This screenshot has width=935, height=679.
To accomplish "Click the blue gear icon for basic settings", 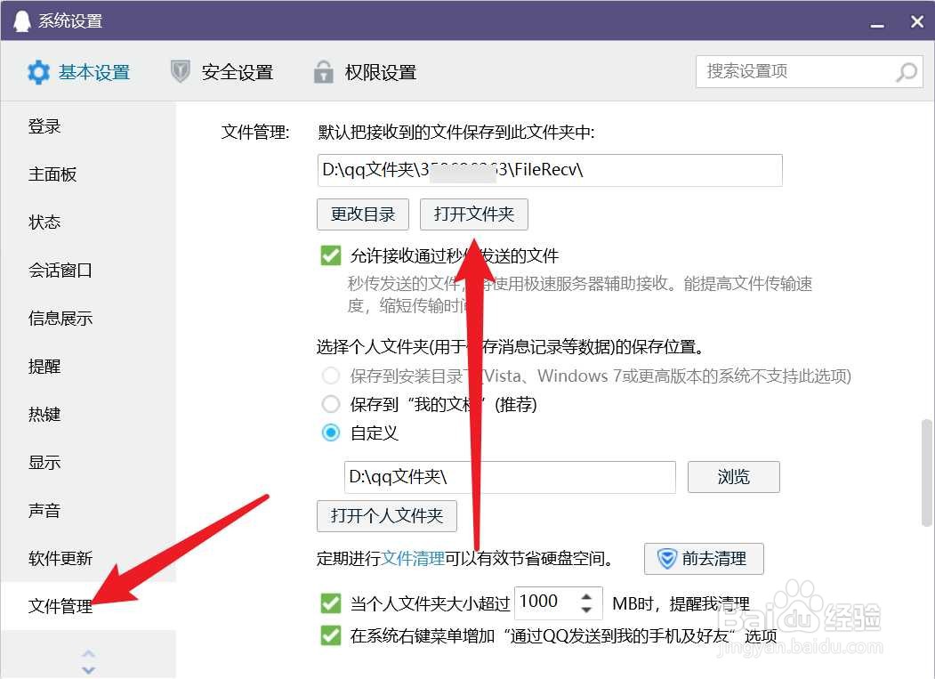I will 39,72.
